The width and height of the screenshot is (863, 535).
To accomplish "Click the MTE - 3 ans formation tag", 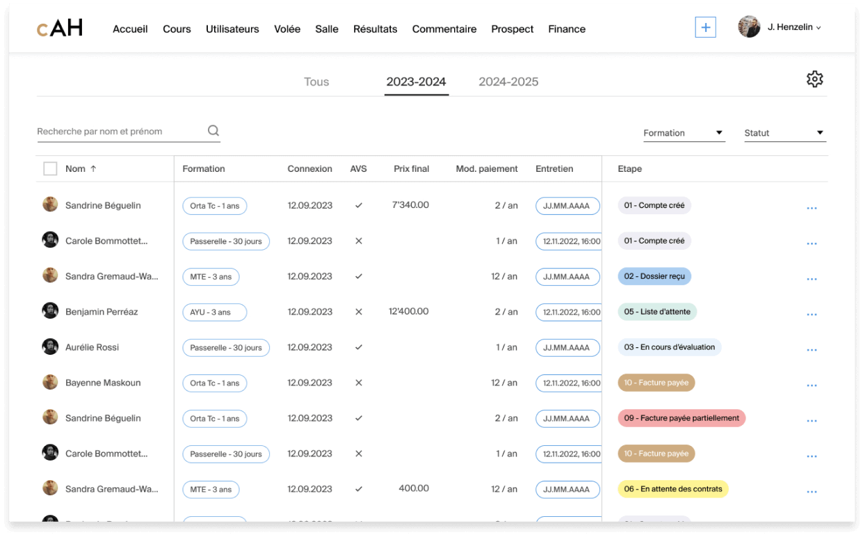I will tap(211, 277).
